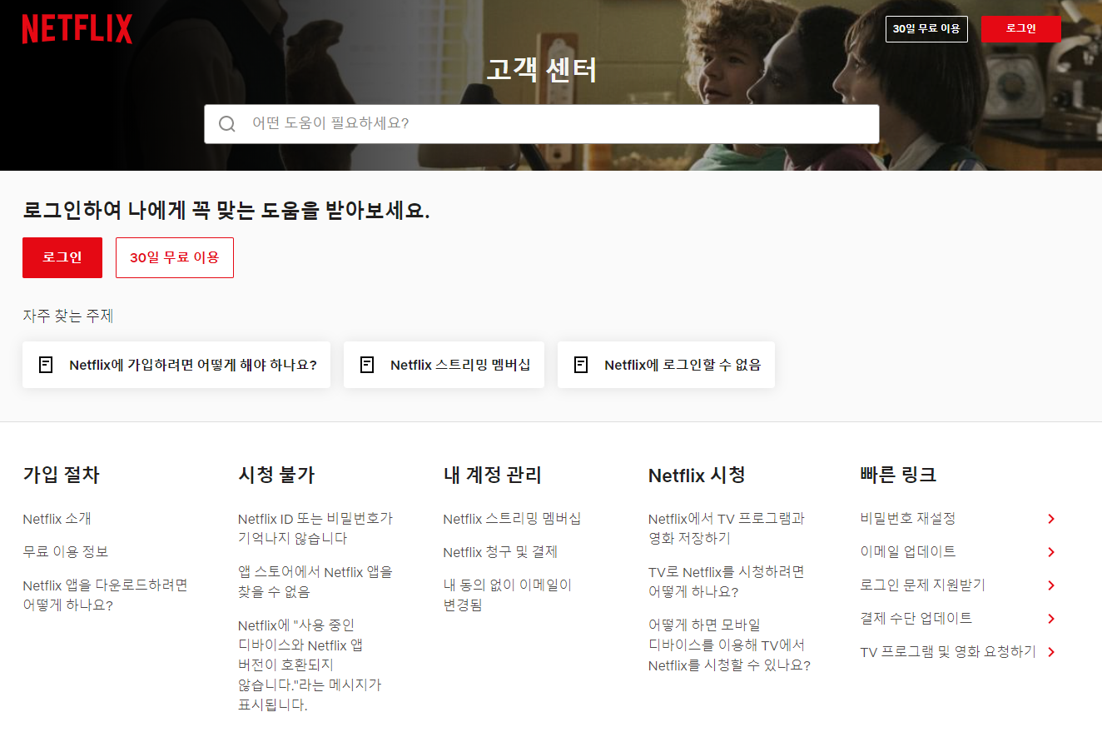Click the 가입 절차 section heading
Image resolution: width=1102 pixels, height=732 pixels.
61,476
